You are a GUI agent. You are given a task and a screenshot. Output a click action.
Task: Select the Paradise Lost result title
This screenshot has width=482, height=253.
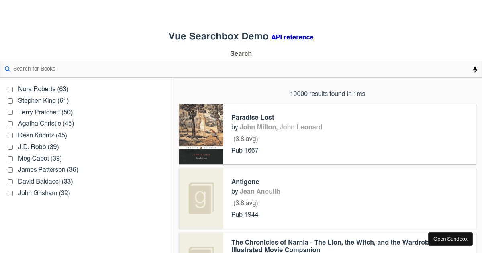pyautogui.click(x=253, y=117)
